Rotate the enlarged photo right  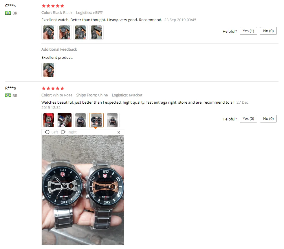click(69, 132)
